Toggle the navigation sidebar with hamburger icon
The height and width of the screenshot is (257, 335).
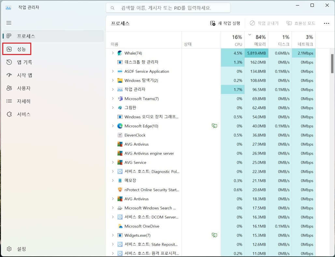click(x=9, y=23)
